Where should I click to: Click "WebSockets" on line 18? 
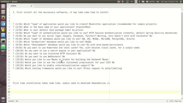(x=54, y=57)
